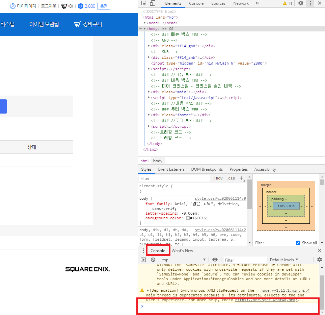Screen dimensions: 325x315
Task: Open the console settings gear icon
Action: (320, 260)
